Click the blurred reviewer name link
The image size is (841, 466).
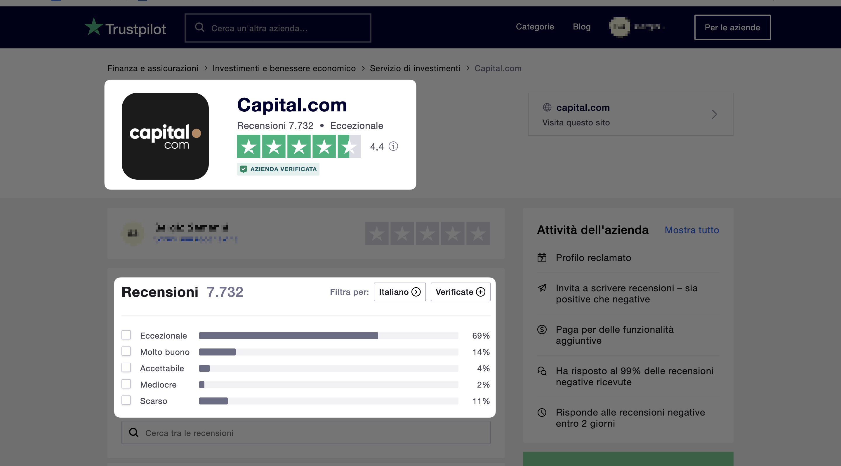tap(192, 227)
